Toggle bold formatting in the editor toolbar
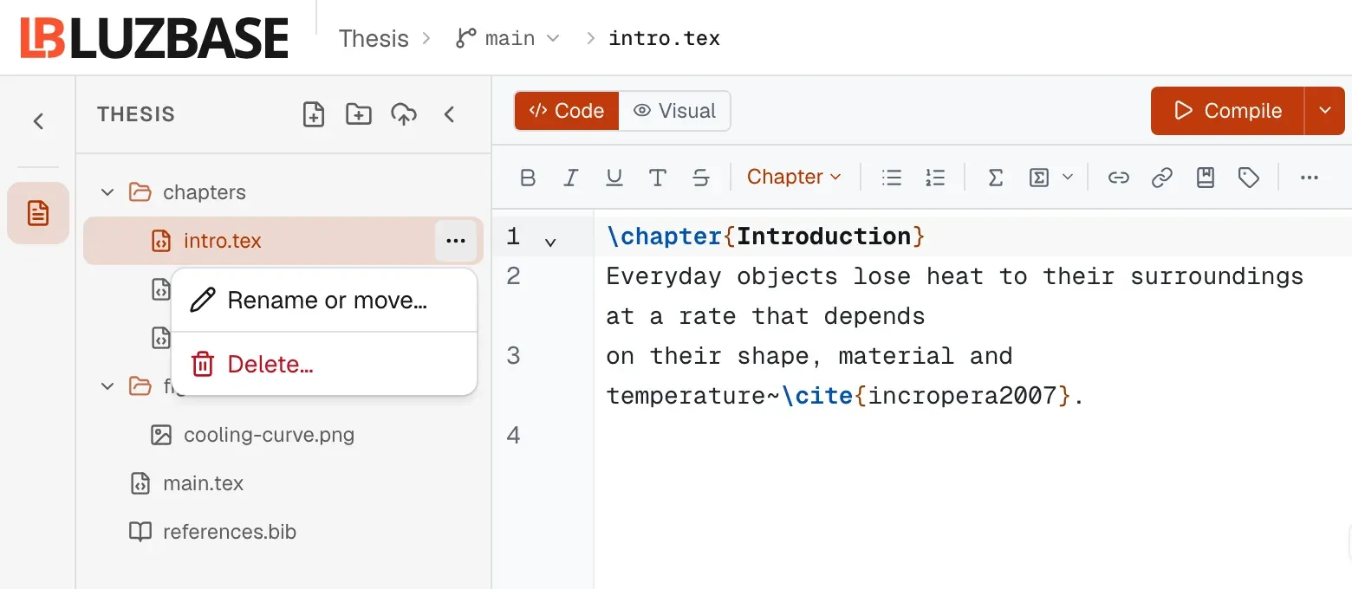Image resolution: width=1352 pixels, height=589 pixels. click(x=528, y=178)
